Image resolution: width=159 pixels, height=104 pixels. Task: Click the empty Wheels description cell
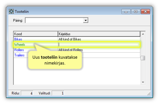[99, 44]
